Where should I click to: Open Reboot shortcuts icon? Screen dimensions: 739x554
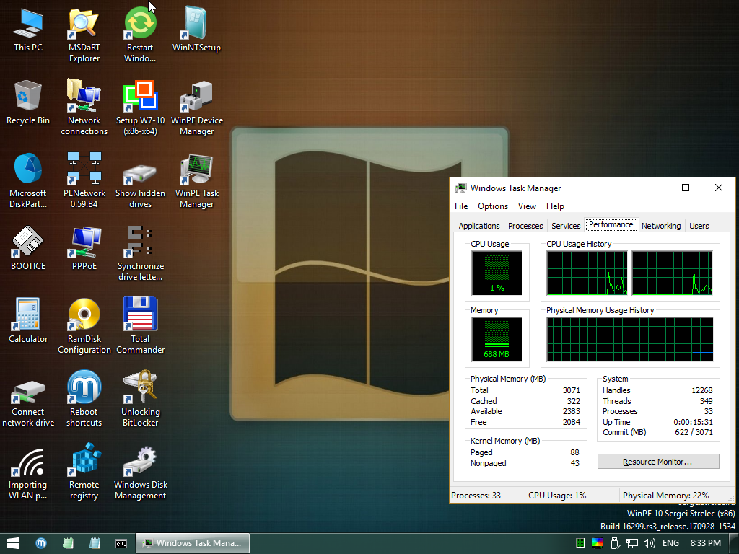(84, 399)
